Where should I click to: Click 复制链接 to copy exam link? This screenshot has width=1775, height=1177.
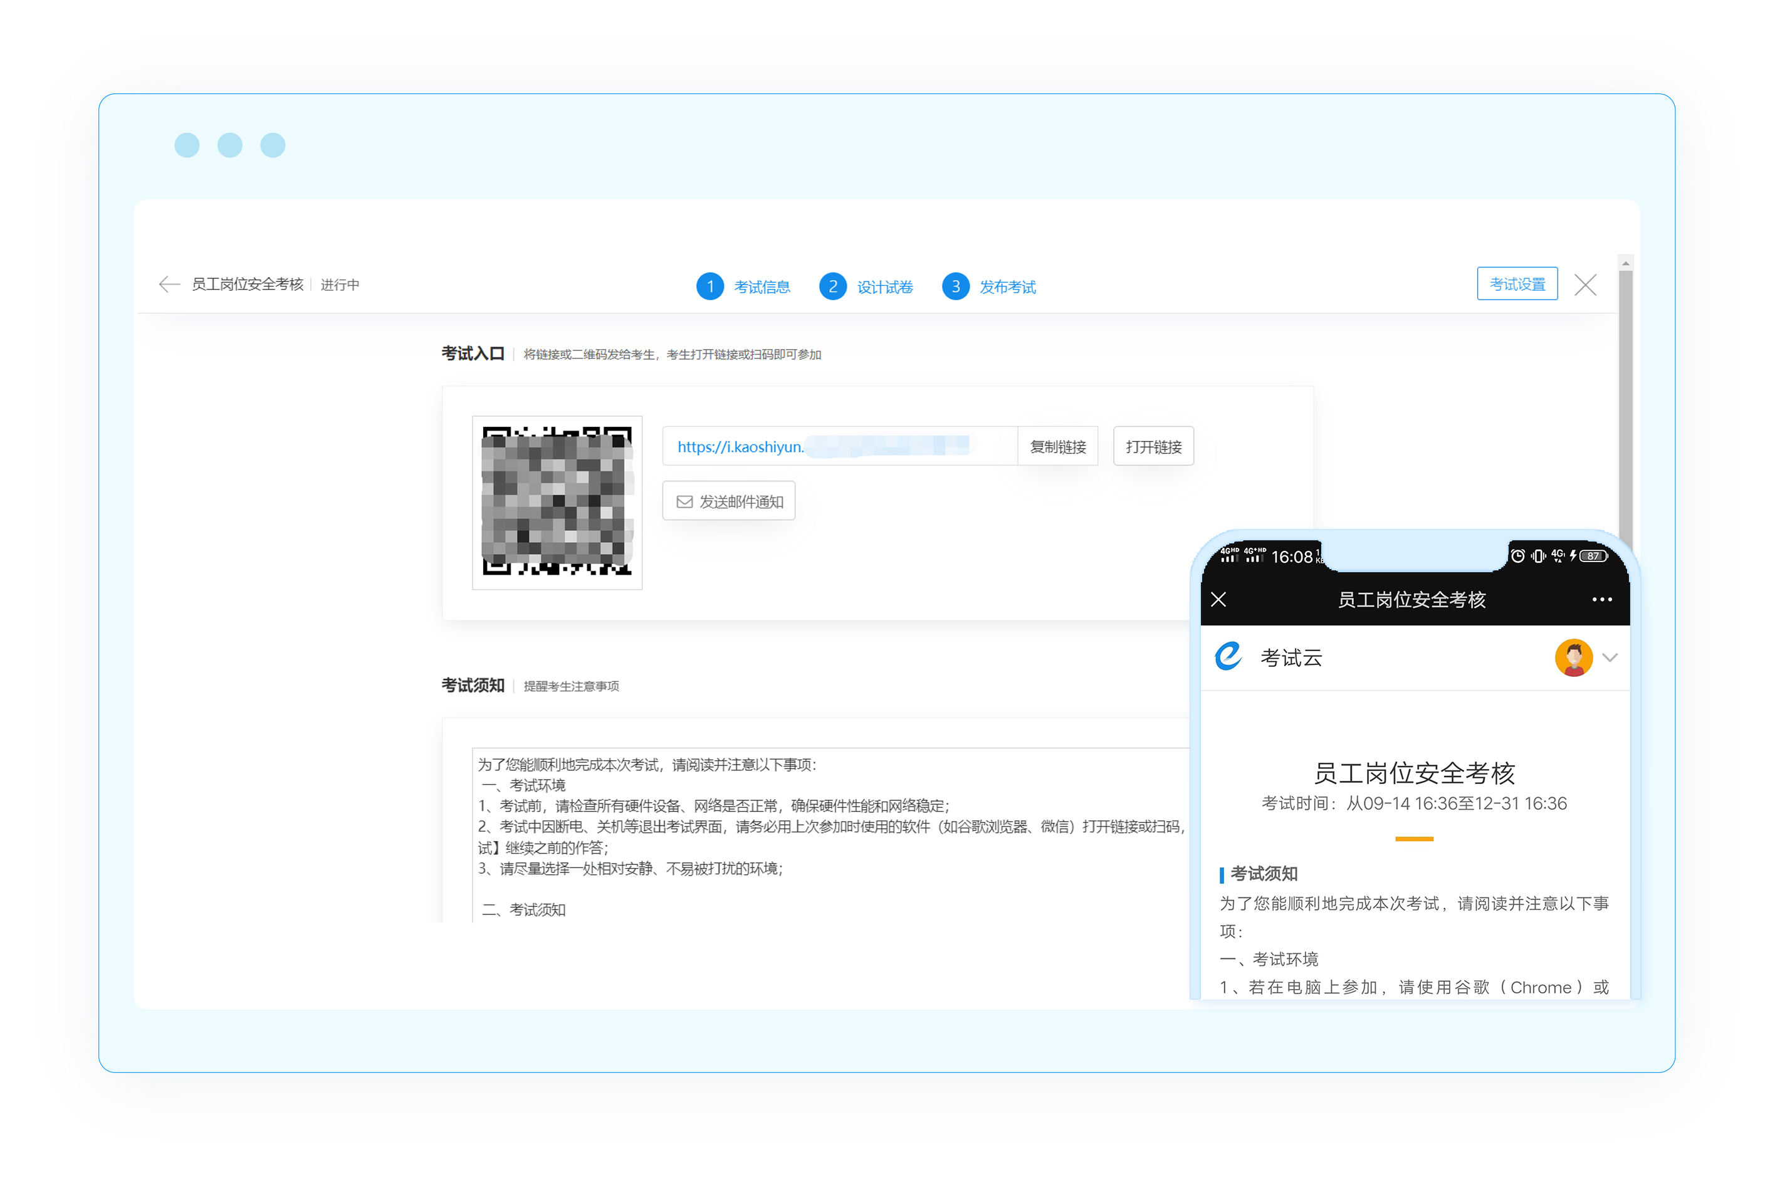1057,447
